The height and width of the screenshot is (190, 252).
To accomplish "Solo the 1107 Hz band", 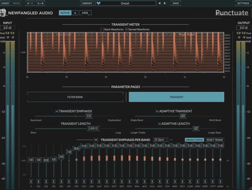I will tap(84, 181).
